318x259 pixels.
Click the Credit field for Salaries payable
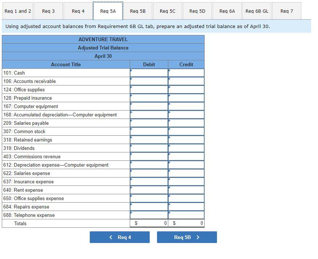coord(186,123)
